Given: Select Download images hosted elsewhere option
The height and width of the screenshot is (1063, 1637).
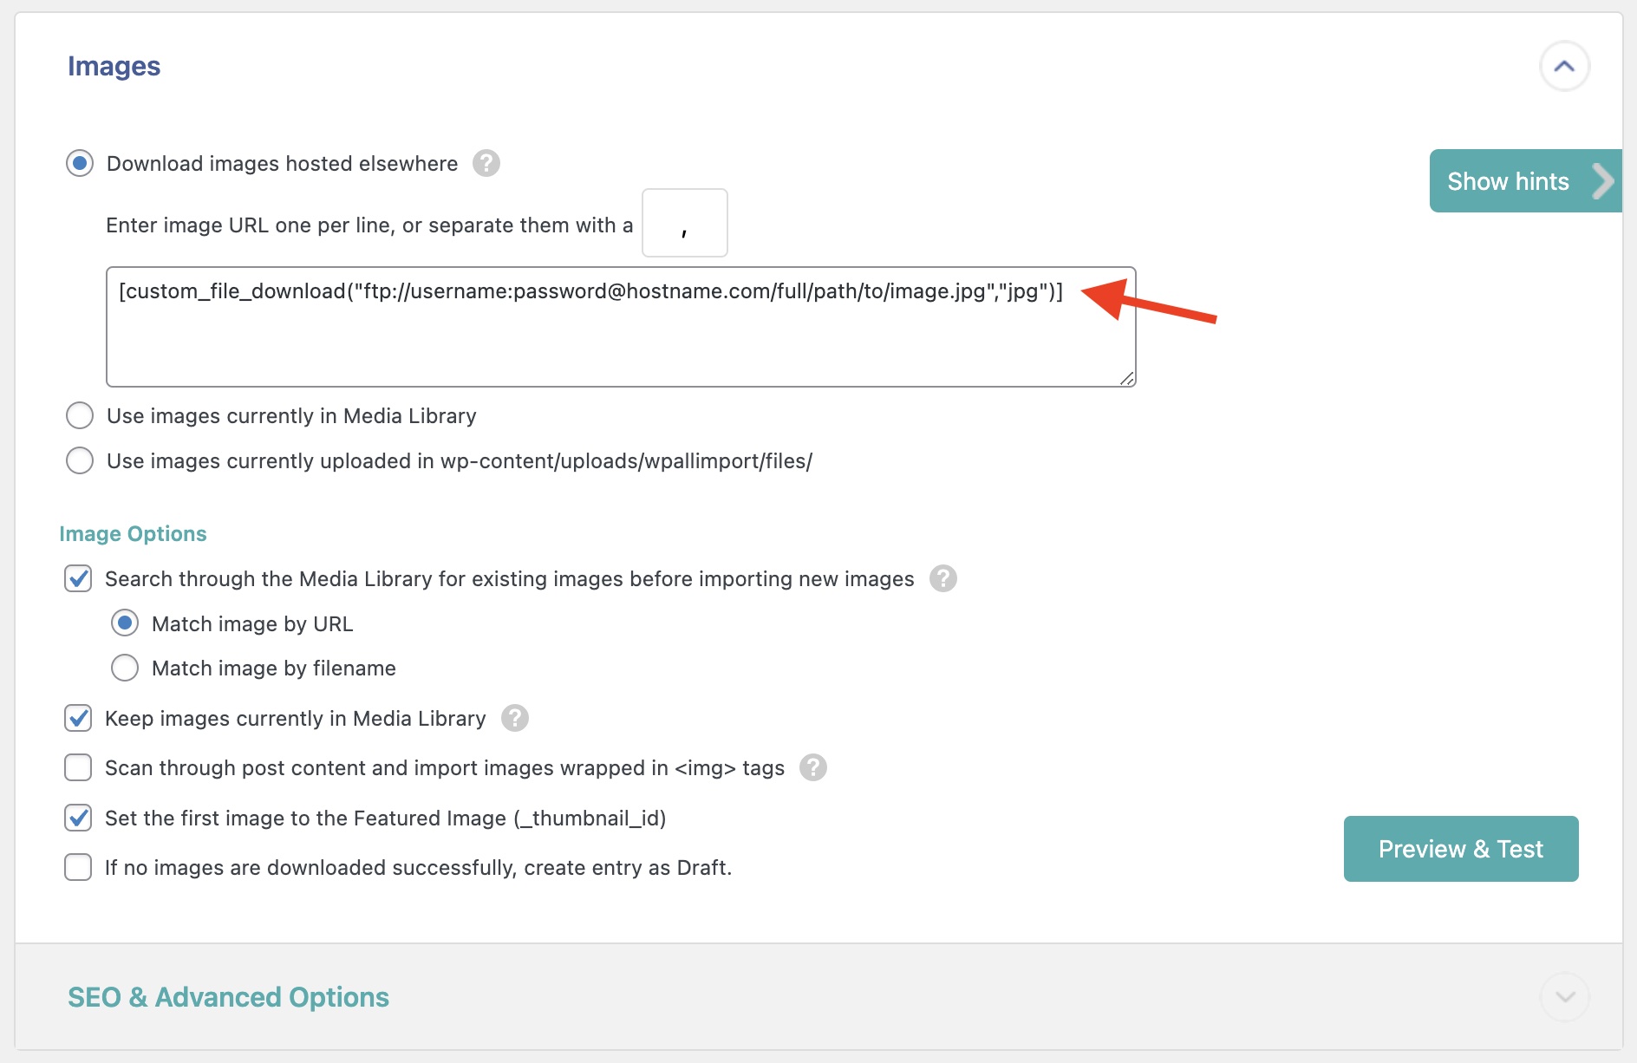Looking at the screenshot, I should [x=80, y=163].
